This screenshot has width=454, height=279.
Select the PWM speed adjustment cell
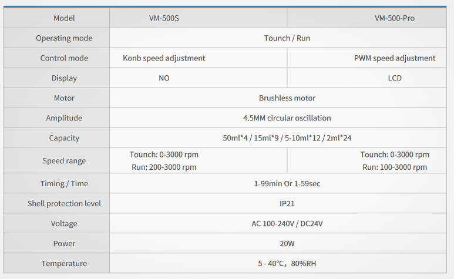coord(395,58)
